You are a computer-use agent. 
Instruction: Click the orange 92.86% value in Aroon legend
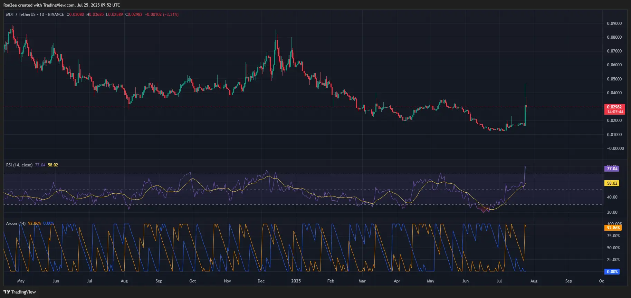(x=35, y=223)
